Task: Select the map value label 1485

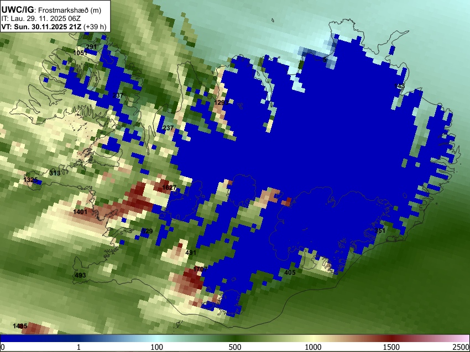Action: pyautogui.click(x=20, y=326)
